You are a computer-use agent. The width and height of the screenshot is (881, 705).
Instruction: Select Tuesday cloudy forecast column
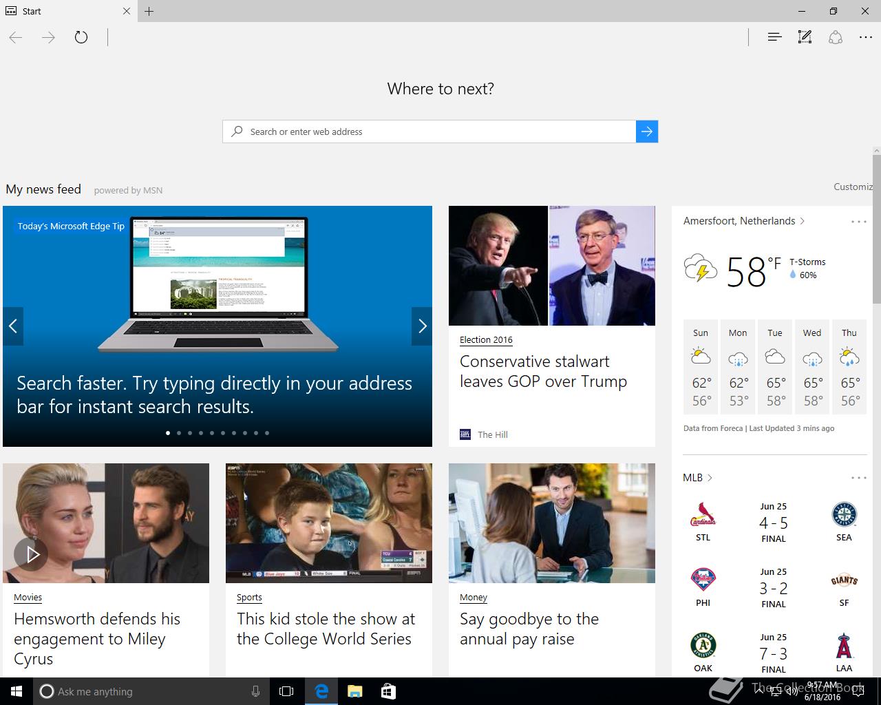(x=775, y=367)
